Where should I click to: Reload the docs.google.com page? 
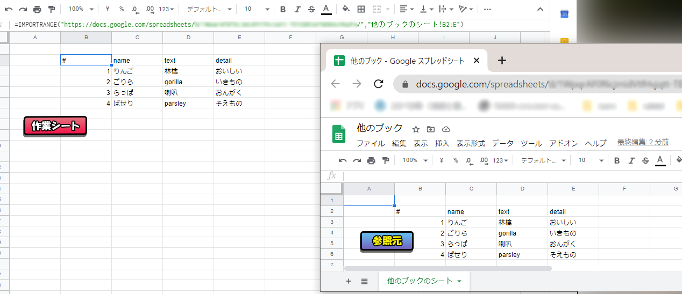[x=378, y=84]
